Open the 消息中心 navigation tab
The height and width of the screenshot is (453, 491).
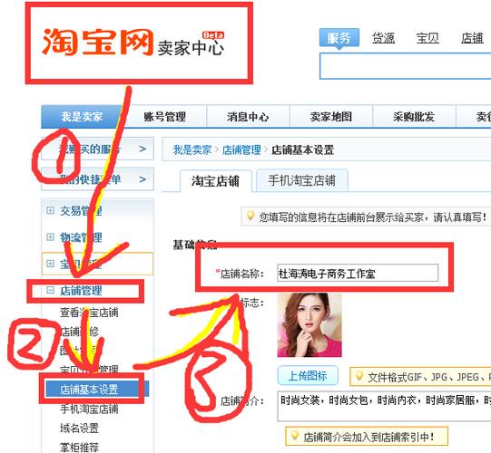(248, 117)
